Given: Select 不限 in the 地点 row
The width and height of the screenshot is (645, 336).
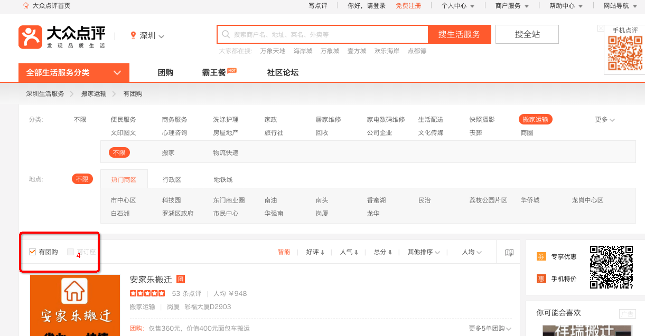Looking at the screenshot, I should [82, 179].
